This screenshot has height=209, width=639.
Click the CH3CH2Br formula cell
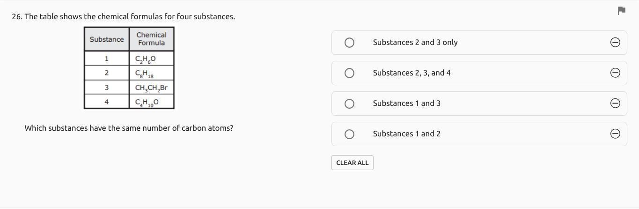(x=151, y=88)
